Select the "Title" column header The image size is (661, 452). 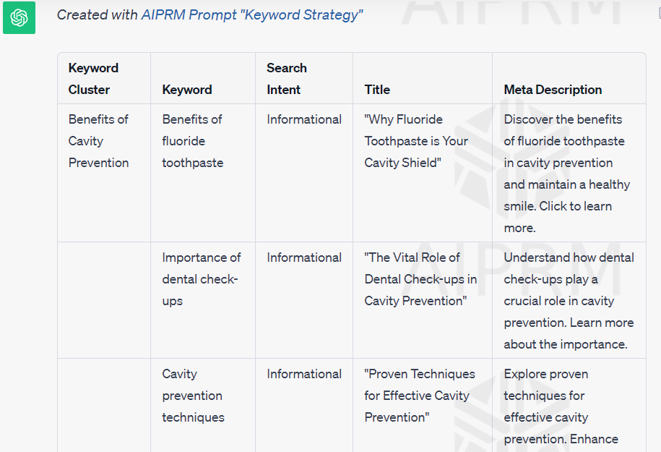pyautogui.click(x=377, y=90)
